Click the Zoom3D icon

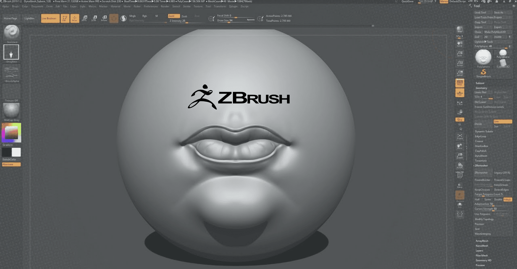[x=460, y=156]
